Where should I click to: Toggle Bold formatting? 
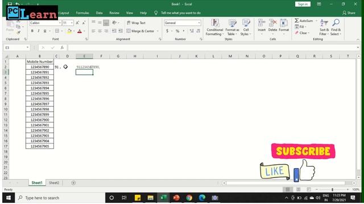(32, 31)
